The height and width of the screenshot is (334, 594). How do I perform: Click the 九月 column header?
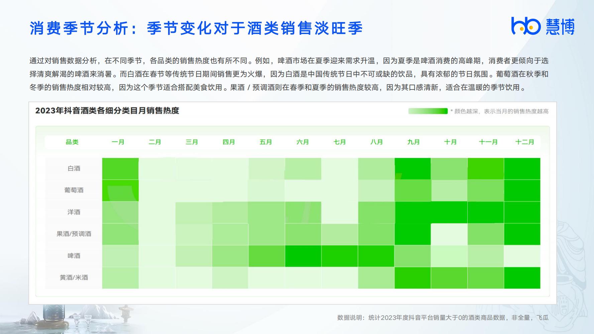tap(413, 142)
